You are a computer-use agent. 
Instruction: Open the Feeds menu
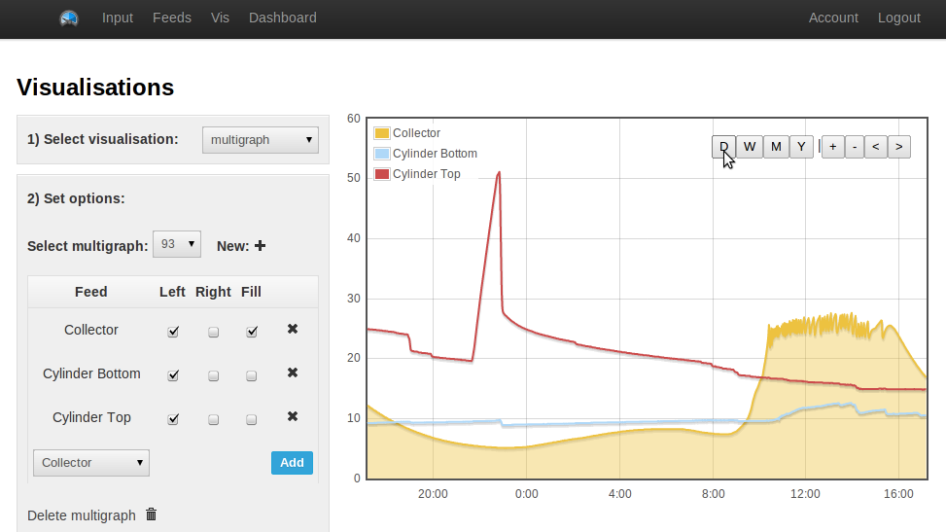(172, 18)
